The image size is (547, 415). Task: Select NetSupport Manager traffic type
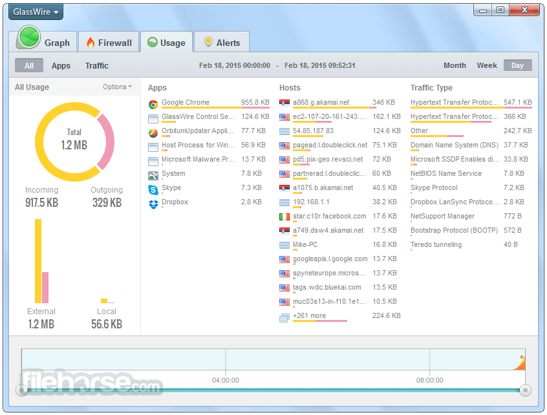pos(471,217)
